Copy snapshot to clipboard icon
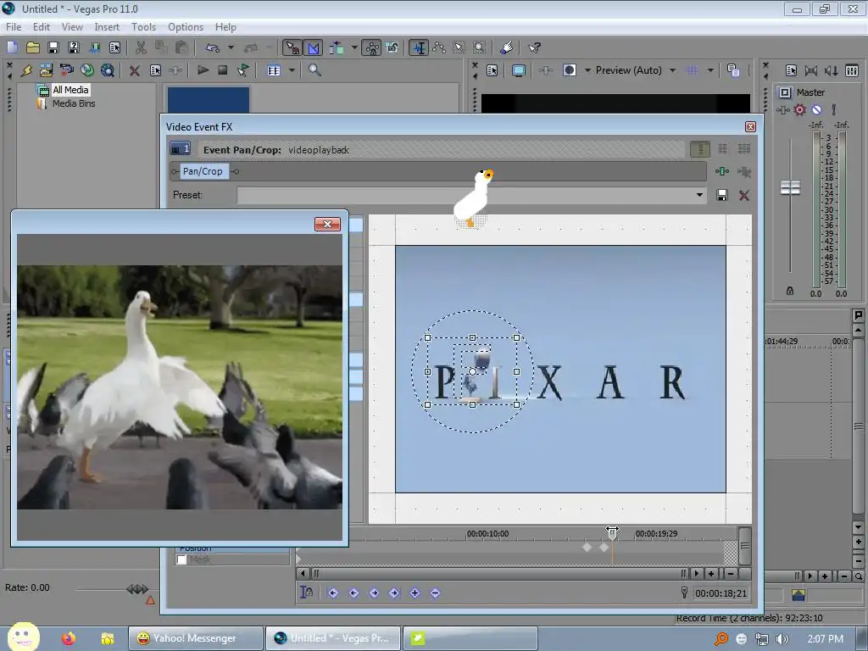The image size is (868, 651). pos(733,70)
